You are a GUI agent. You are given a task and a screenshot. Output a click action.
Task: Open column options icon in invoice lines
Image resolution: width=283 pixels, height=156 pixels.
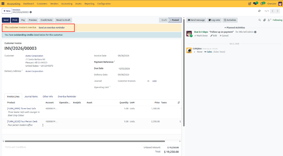click(x=179, y=103)
